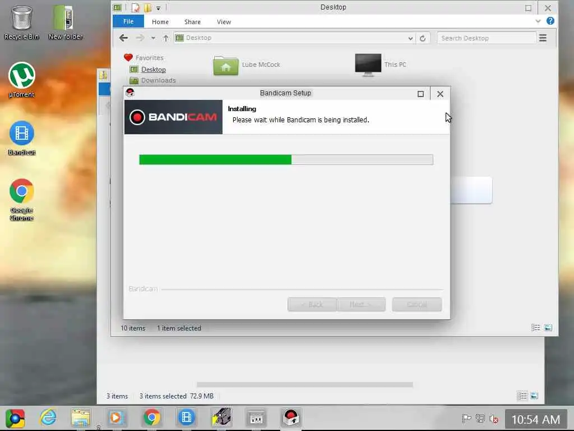Screen dimensions: 574x431
Task: Click the disabled Back button in setup
Action: pos(312,305)
